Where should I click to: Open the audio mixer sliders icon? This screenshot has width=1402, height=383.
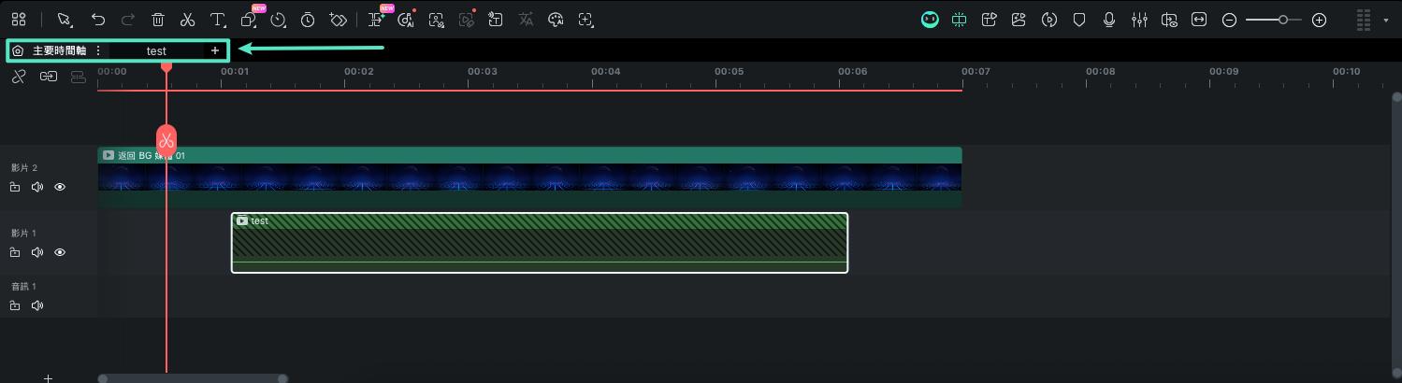coord(1139,20)
